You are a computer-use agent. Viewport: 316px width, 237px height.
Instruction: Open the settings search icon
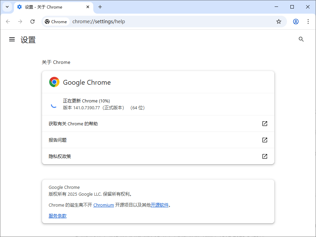point(301,39)
